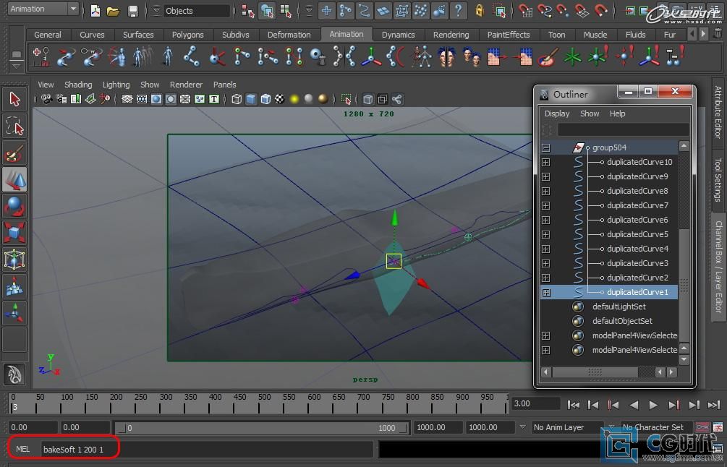Image resolution: width=727 pixels, height=467 pixels.
Task: Toggle X-ray display in the panel toolbar
Action: pyautogui.click(x=367, y=99)
